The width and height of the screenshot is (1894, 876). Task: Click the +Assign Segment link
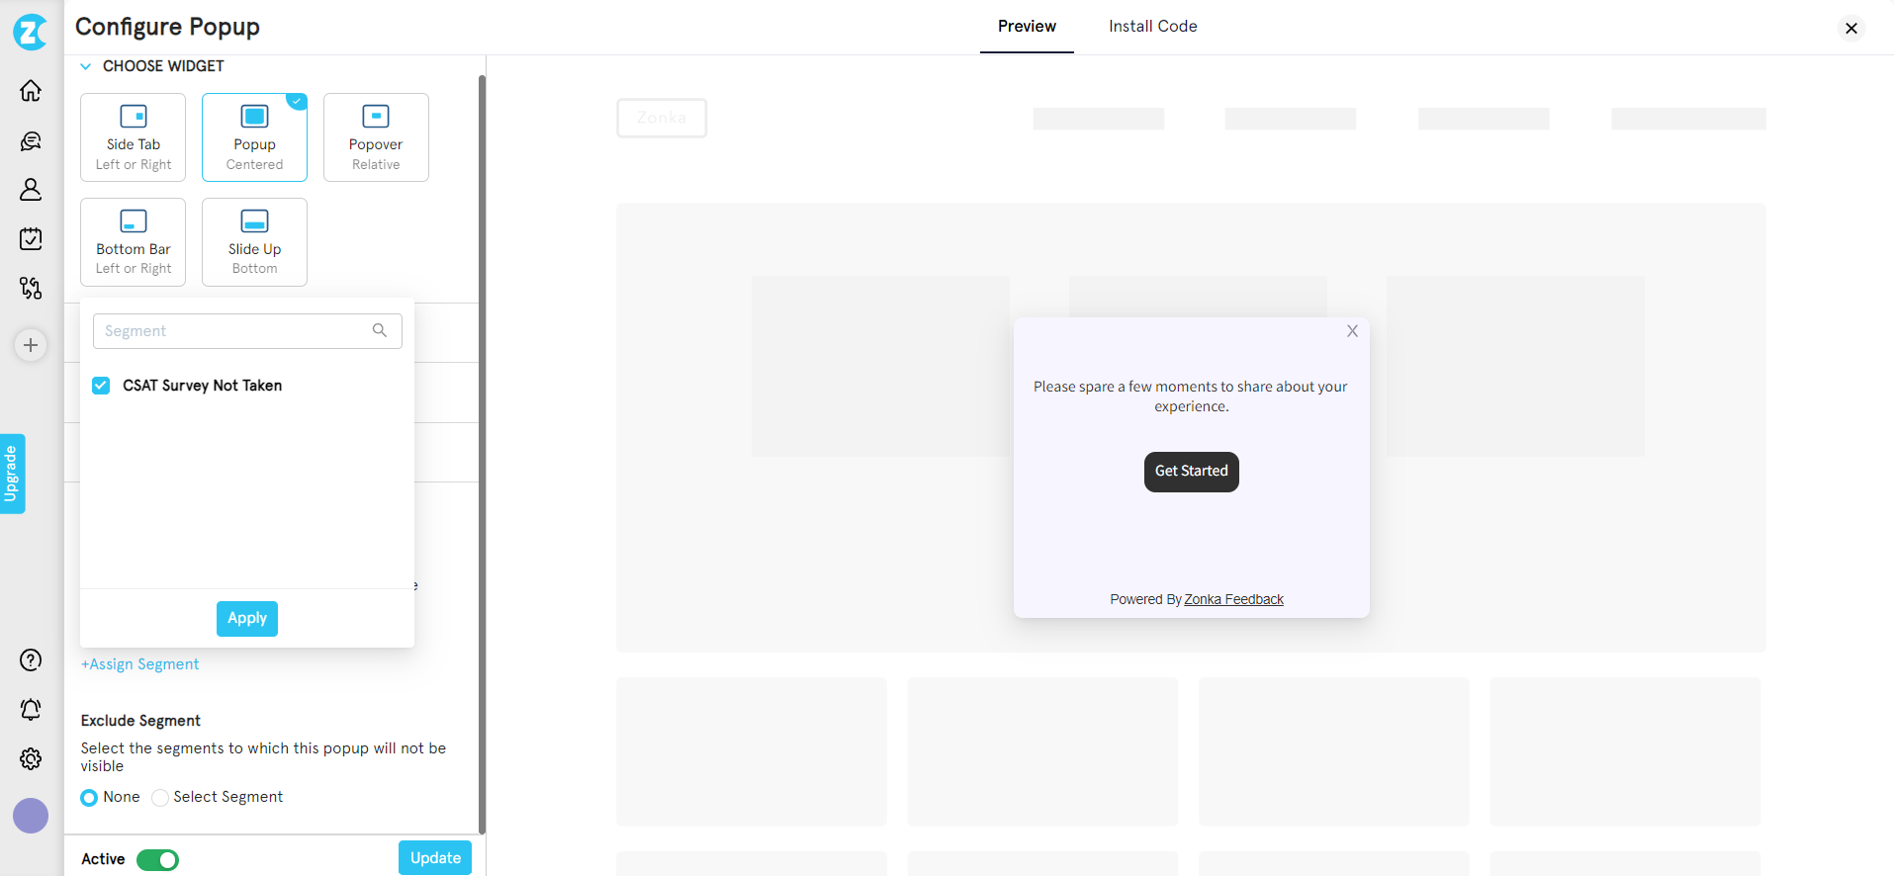(x=139, y=664)
